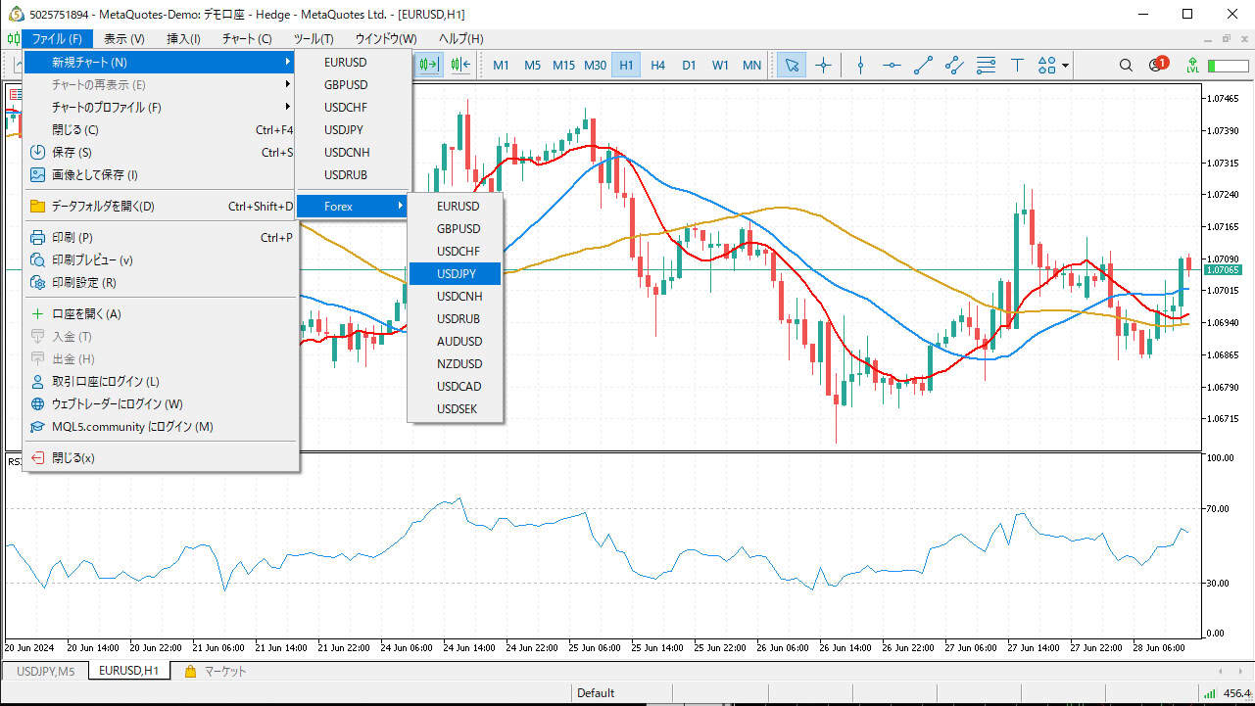Viewport: 1255px width, 706px height.
Task: Select EURUSD in Forex submenu
Action: pos(456,206)
